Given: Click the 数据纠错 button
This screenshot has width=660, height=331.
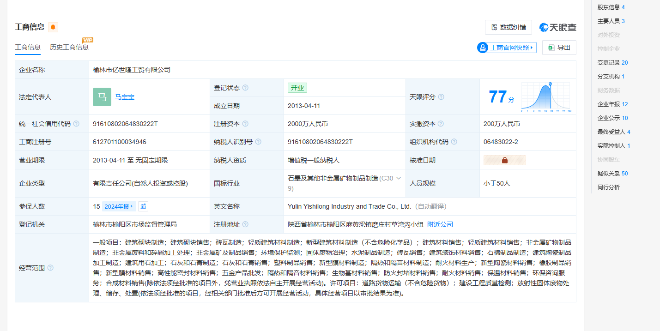Looking at the screenshot, I should [x=508, y=27].
